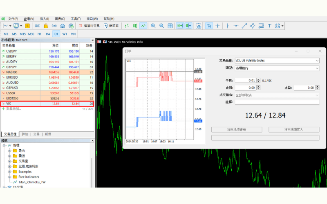Toggle line chart display mode
Image resolution: width=327 pixels, height=204 pixels.
pyautogui.click(x=143, y=26)
